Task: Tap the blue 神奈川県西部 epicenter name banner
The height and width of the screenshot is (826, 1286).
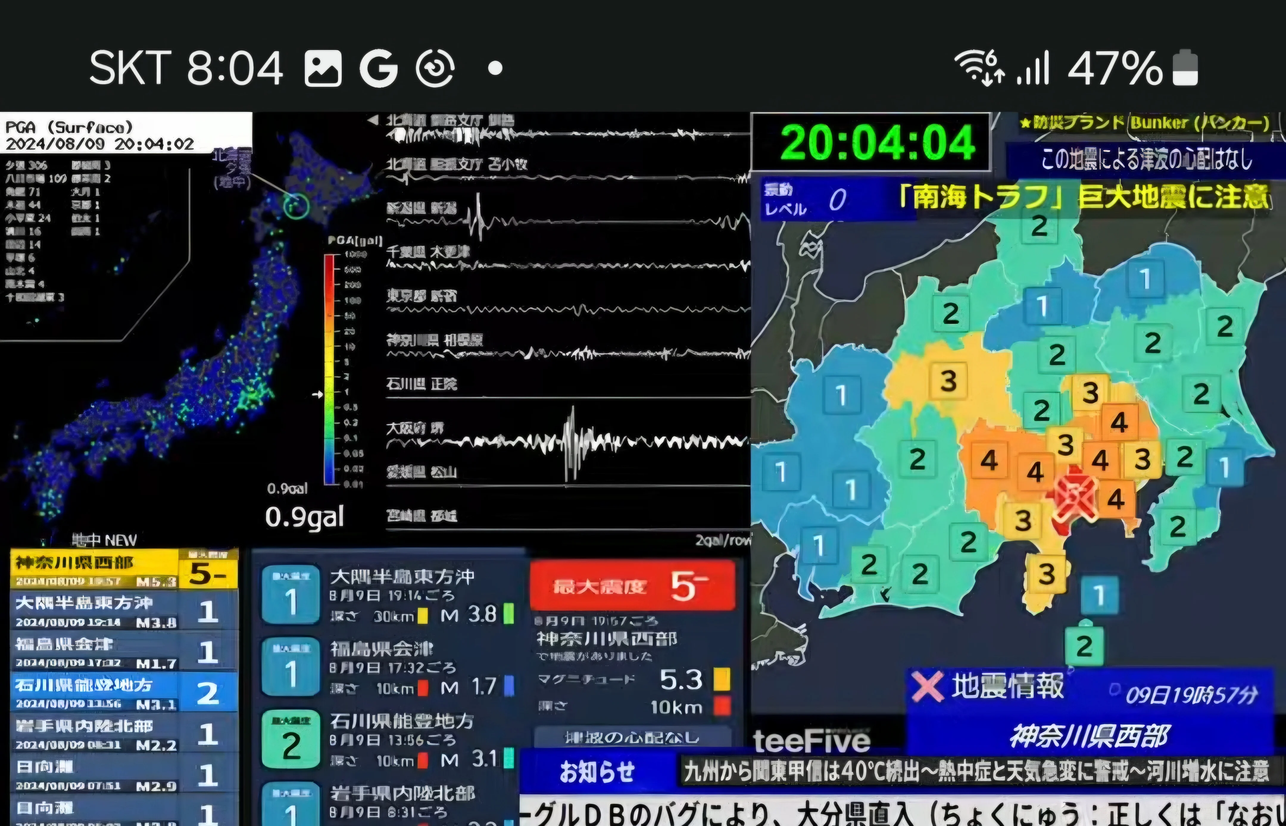Action: pos(1089,735)
